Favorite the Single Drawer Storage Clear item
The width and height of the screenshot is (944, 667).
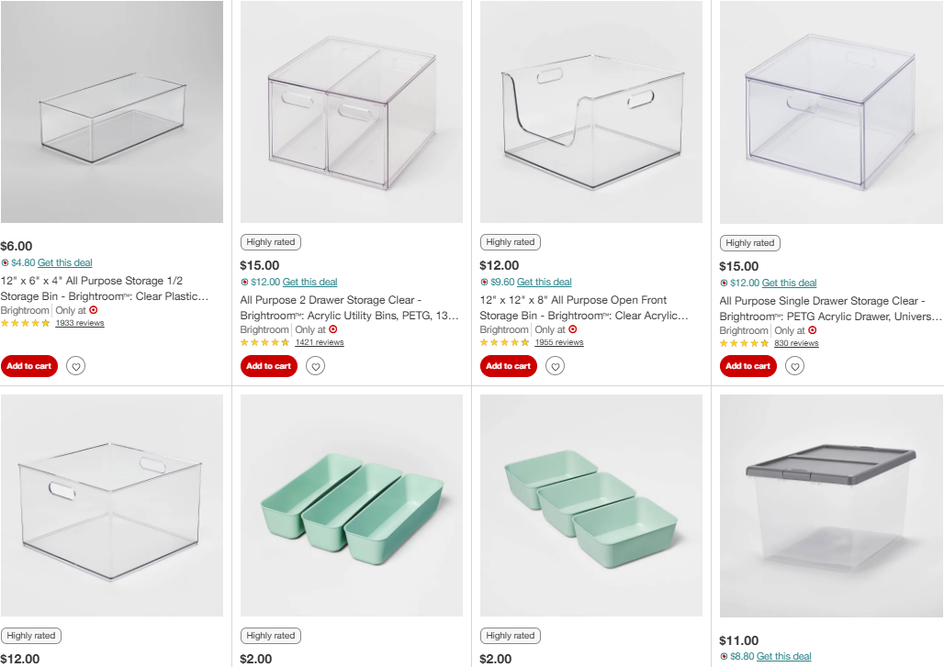tap(794, 366)
